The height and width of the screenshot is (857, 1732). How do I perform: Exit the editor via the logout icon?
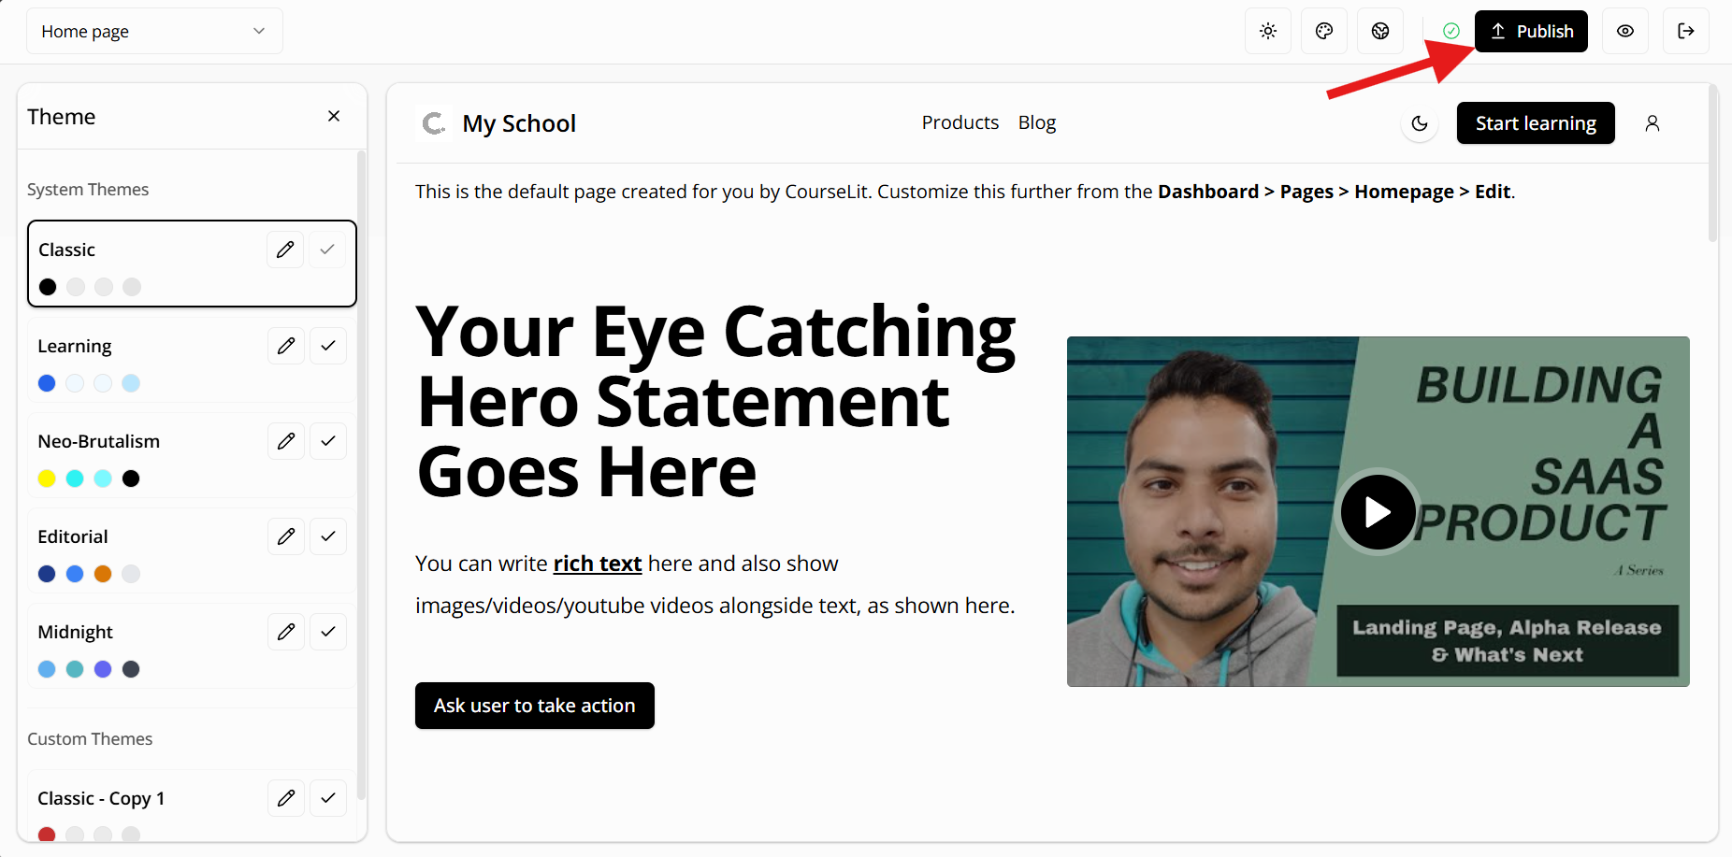tap(1686, 31)
